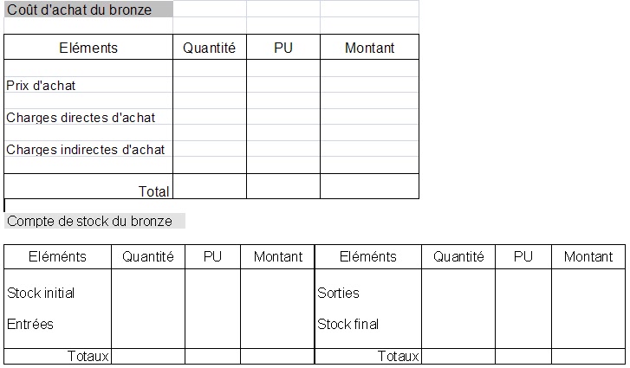Viewport: 630px width, 368px height.
Task: Select the Prix d'achat Quantité cell
Action: [209, 85]
